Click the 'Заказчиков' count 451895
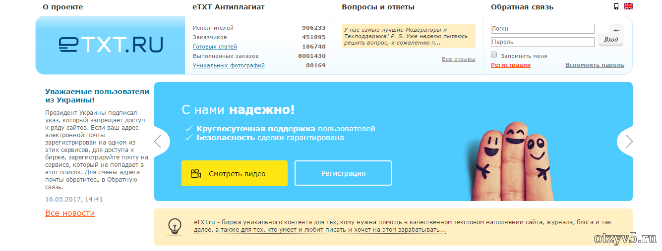The height and width of the screenshot is (251, 662). 314,37
